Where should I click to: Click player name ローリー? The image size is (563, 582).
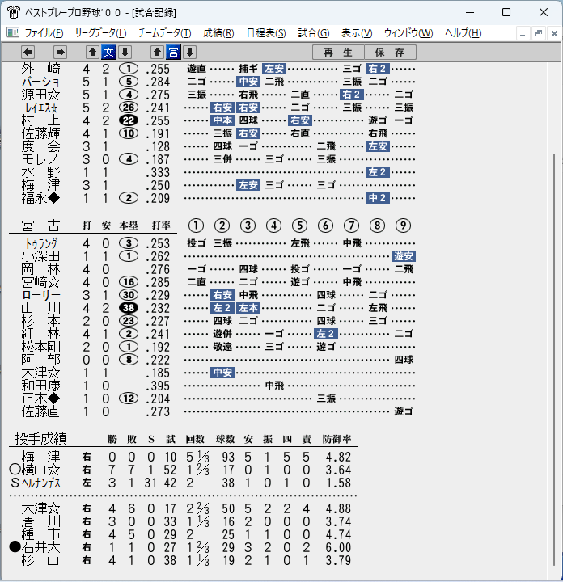[x=41, y=295]
